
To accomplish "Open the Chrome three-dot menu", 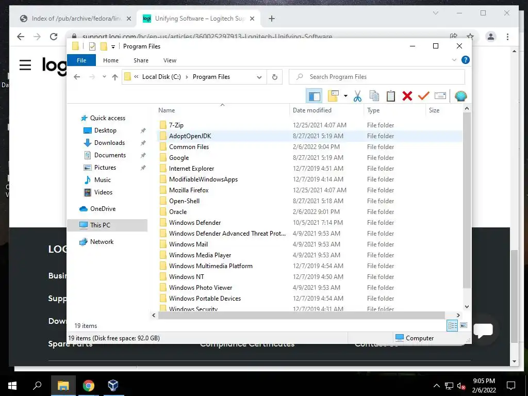I will [507, 37].
